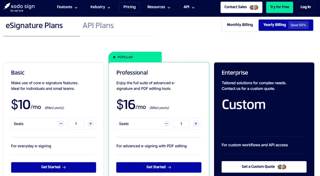Open the API dropdown menu
The image size is (320, 176).
click(189, 7)
